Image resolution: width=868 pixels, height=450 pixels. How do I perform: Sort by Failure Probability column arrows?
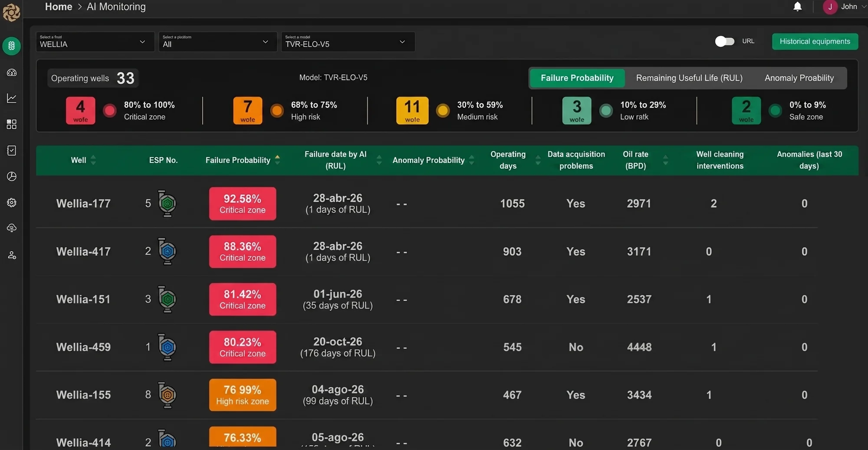pos(277,160)
